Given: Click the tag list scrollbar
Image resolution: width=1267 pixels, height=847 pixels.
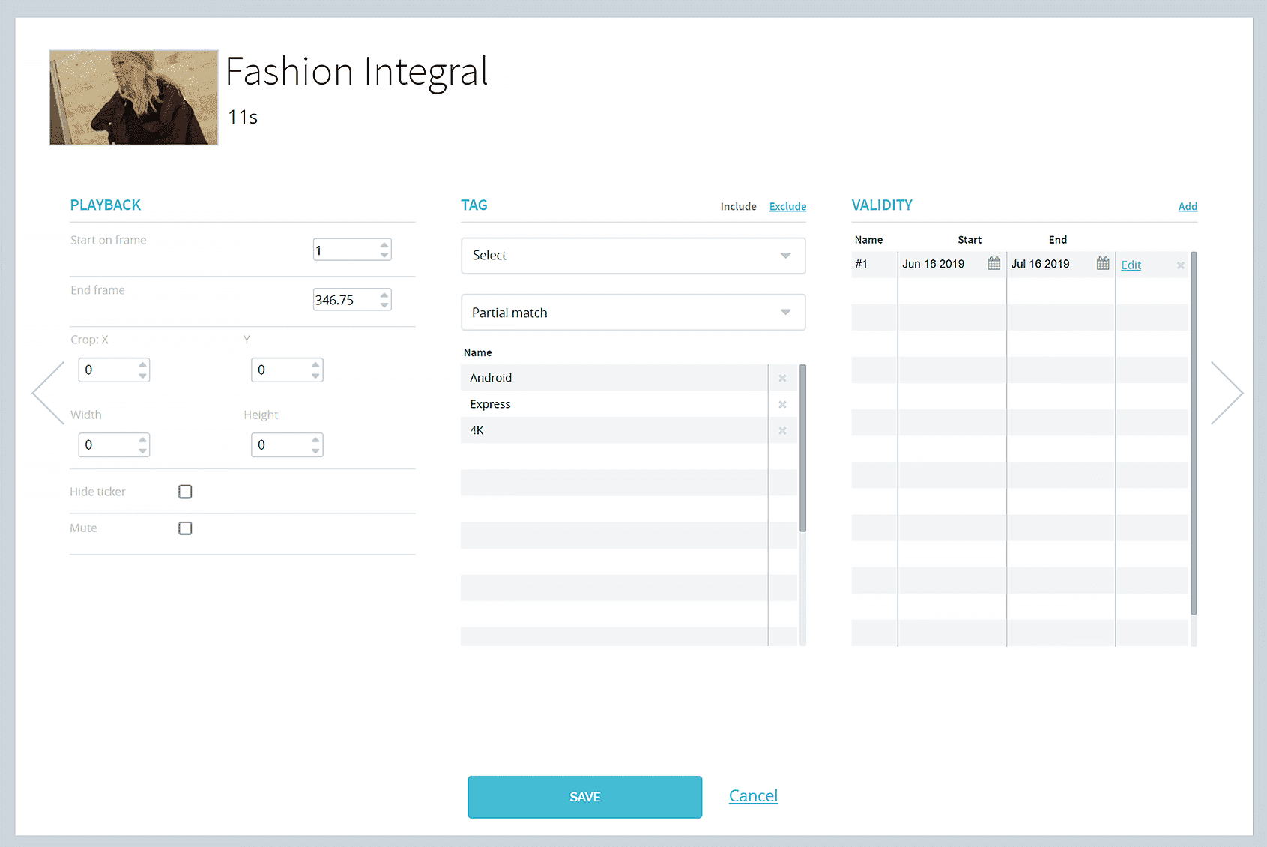Looking at the screenshot, I should 802,448.
